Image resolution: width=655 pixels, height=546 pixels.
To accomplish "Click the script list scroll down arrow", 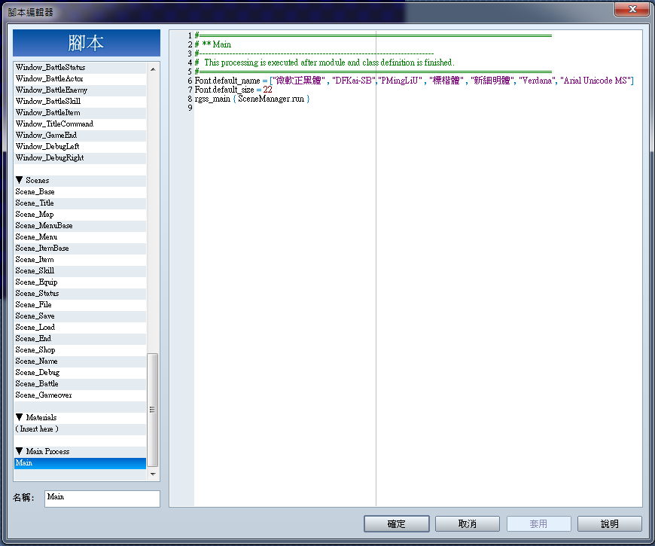I will point(153,474).
